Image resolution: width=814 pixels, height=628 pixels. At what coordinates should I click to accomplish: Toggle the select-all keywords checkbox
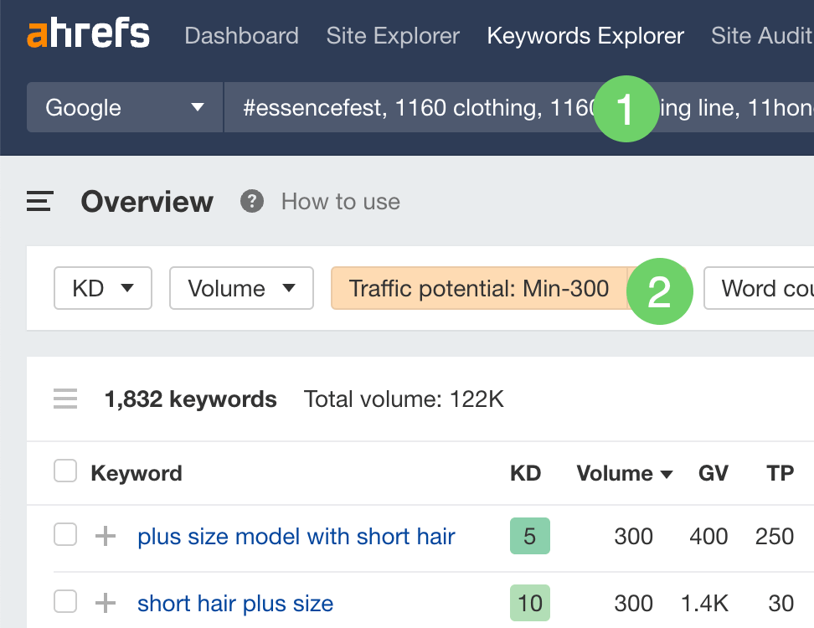tap(64, 471)
